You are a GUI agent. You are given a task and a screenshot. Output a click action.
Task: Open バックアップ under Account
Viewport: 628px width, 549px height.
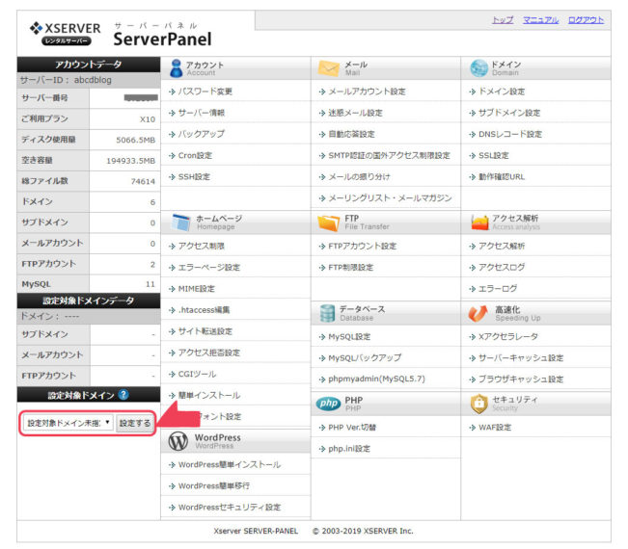click(x=201, y=134)
